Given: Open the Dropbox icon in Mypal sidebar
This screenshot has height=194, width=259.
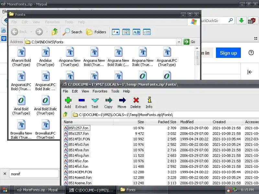Looking at the screenshot, I should [4, 38].
